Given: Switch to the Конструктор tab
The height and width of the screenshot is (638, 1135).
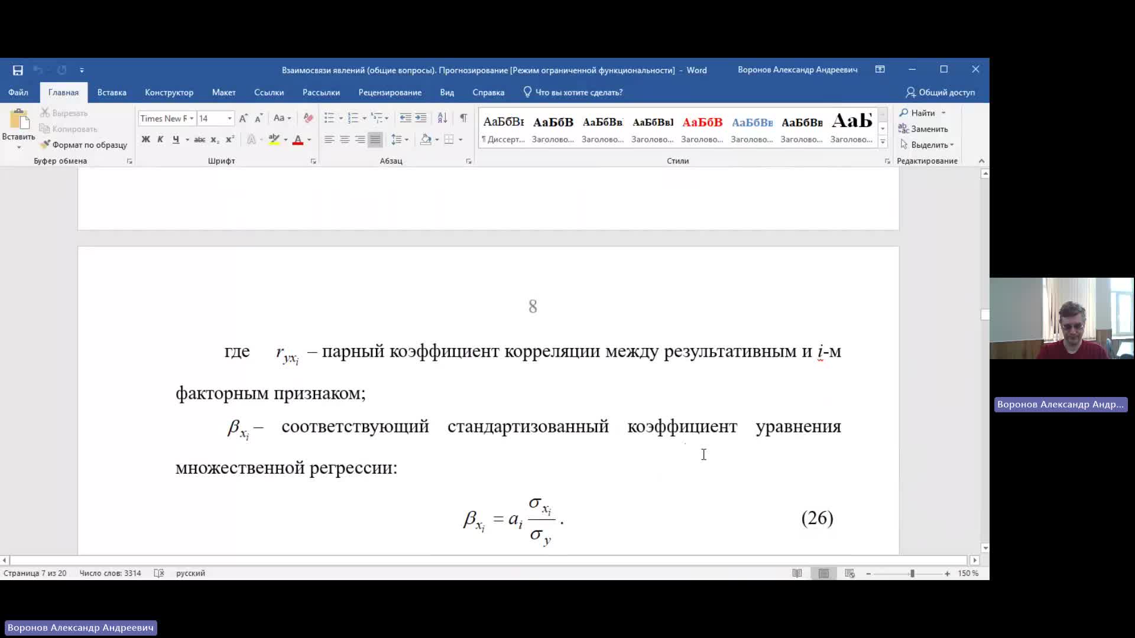Looking at the screenshot, I should 169,93.
